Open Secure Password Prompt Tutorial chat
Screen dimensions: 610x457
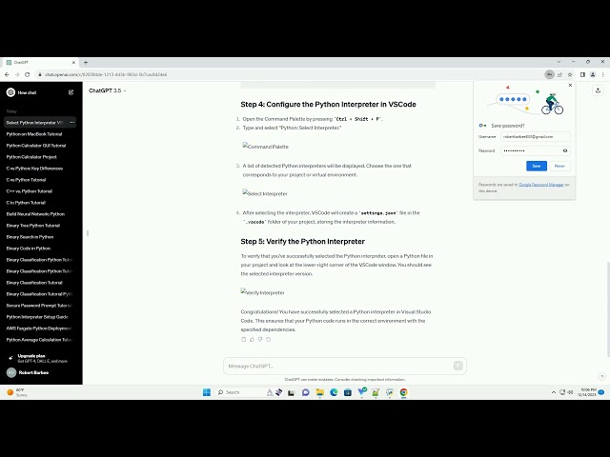40,306
